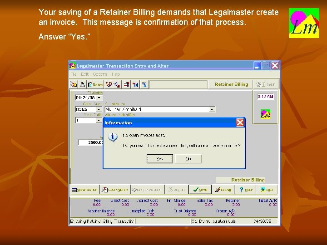This screenshot has height=245, width=327.
Task: Click the checkmark toolbar icon
Action: click(117, 84)
